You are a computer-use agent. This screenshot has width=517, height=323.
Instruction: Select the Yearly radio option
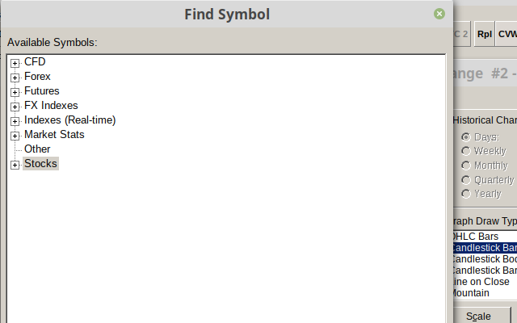tap(466, 194)
